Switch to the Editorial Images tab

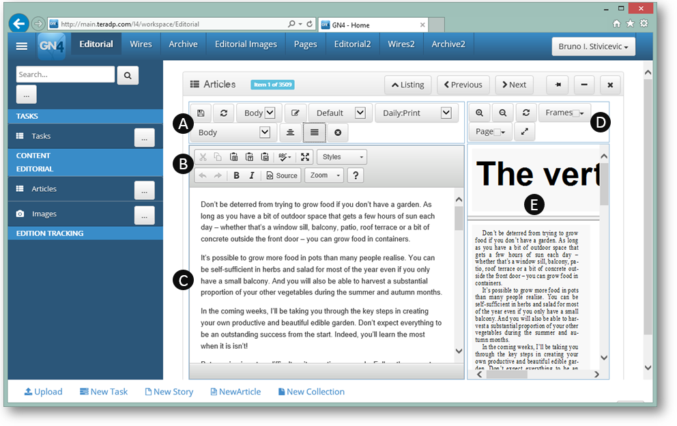pos(246,44)
